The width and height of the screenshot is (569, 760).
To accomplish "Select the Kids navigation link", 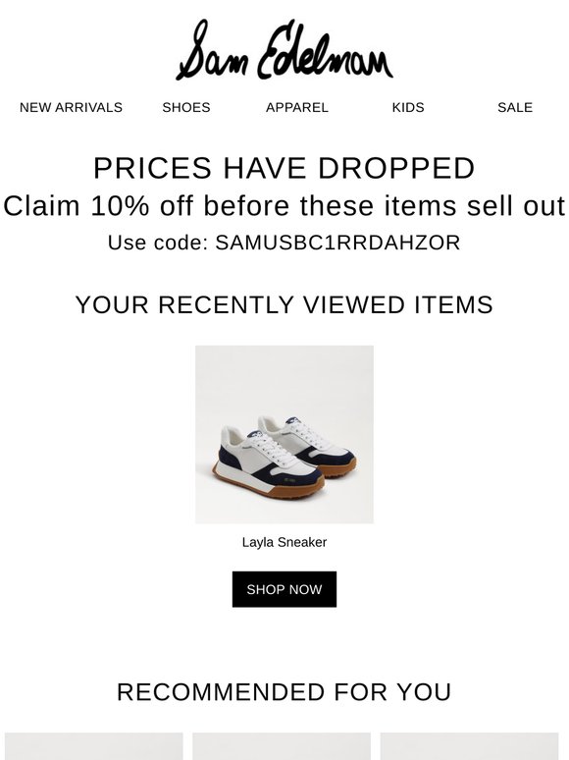I will 408,107.
